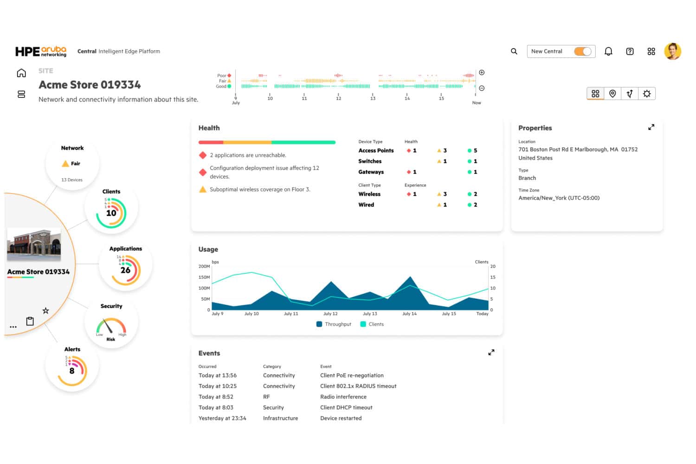Viewport: 696px width, 464px height.
Task: Star Acme Store 019334 as favorite
Action: [x=45, y=310]
